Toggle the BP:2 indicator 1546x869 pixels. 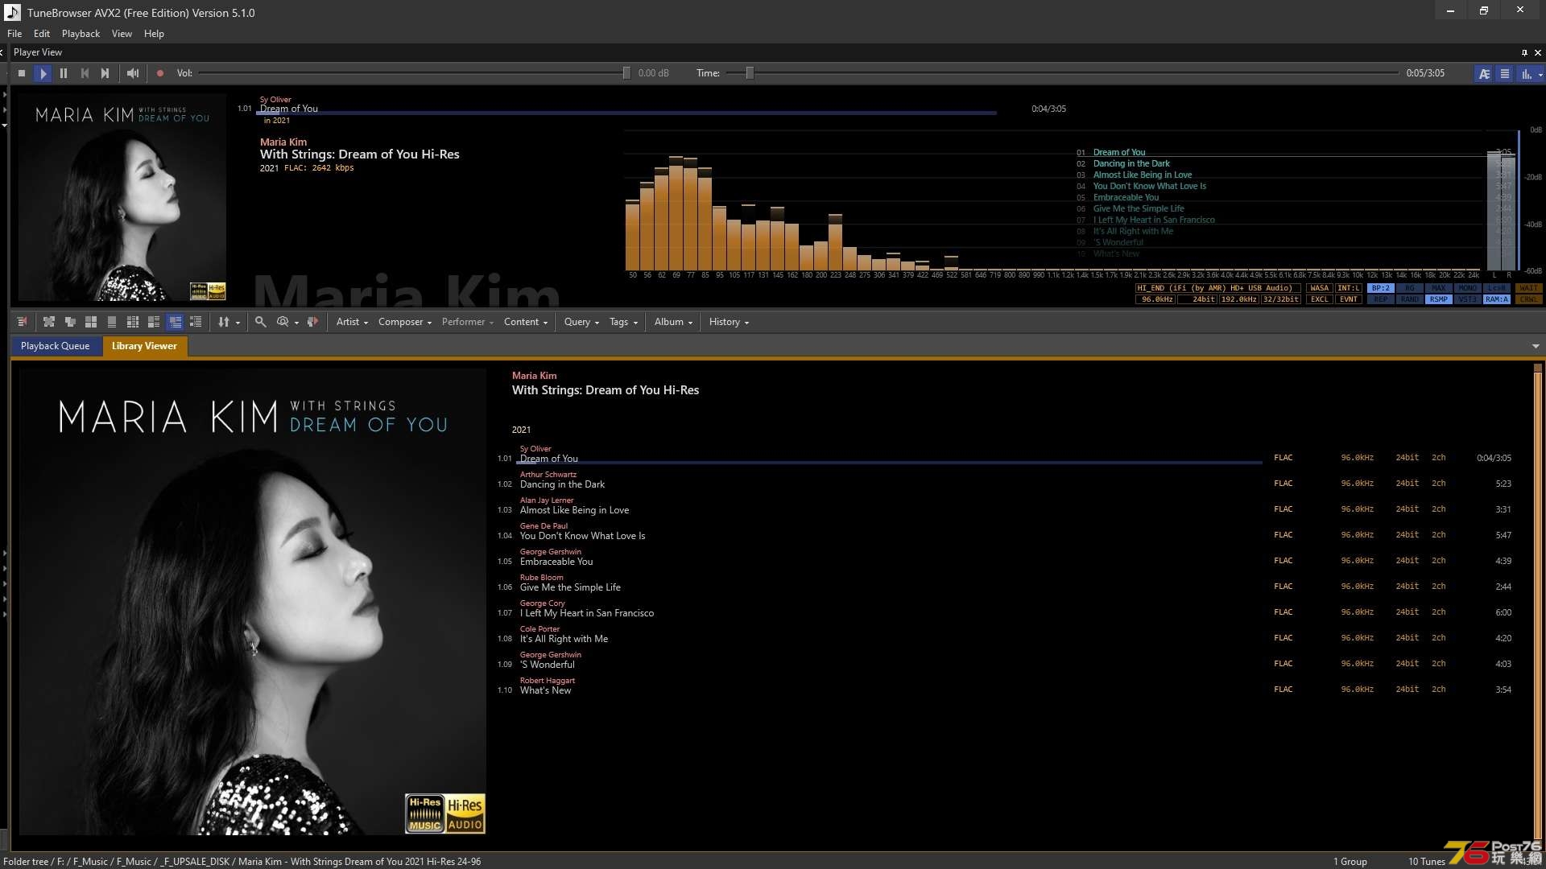pos(1381,288)
